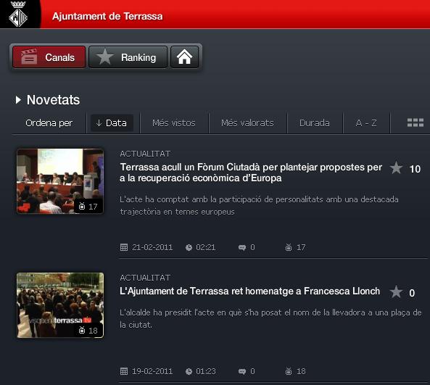430x385 pixels.
Task: Click views TV icon beside 17 in metadata
Action: click(289, 247)
